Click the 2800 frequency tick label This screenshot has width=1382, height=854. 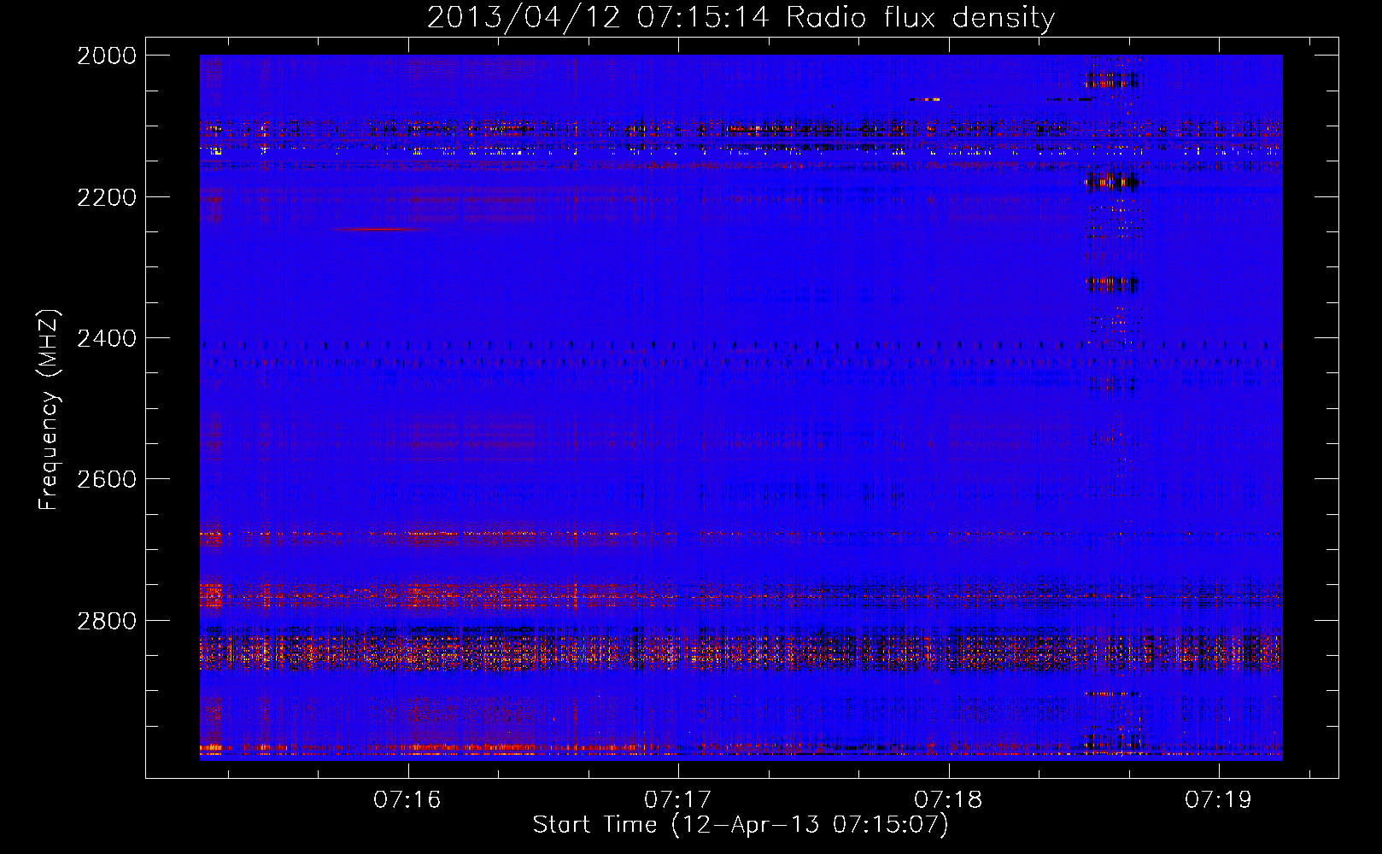pos(107,620)
